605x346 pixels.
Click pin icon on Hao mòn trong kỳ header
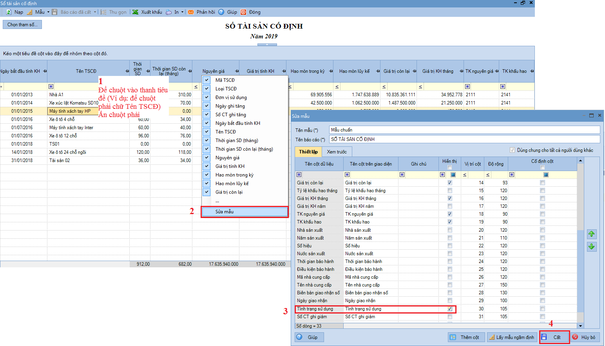pos(331,71)
